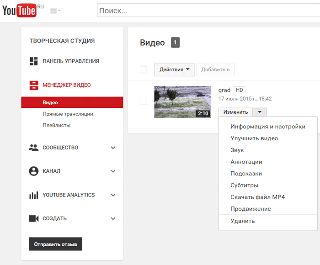Choose Удалить in the dropdown menu
This screenshot has height=265, width=320.
[x=243, y=221]
